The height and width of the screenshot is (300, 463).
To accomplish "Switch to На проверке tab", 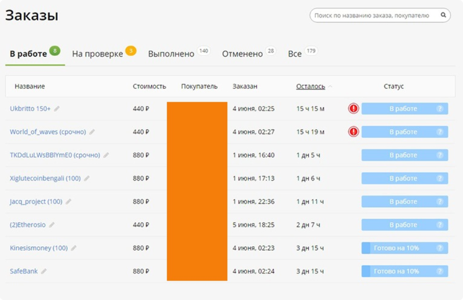I will (98, 54).
